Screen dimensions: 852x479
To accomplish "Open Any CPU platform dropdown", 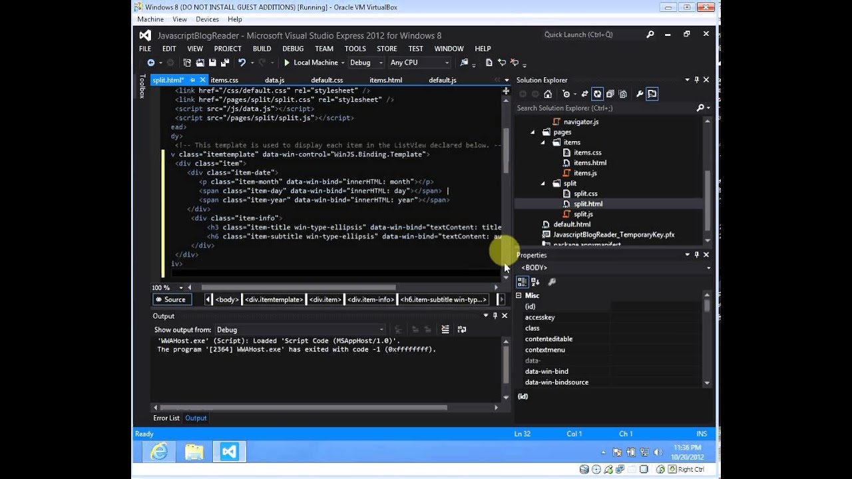I will (447, 63).
